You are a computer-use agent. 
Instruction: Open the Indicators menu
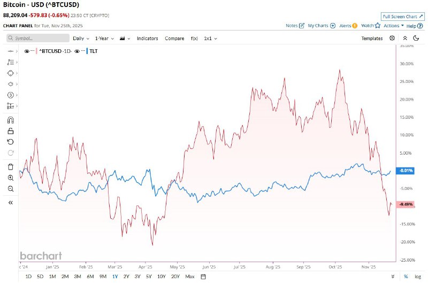coord(147,39)
